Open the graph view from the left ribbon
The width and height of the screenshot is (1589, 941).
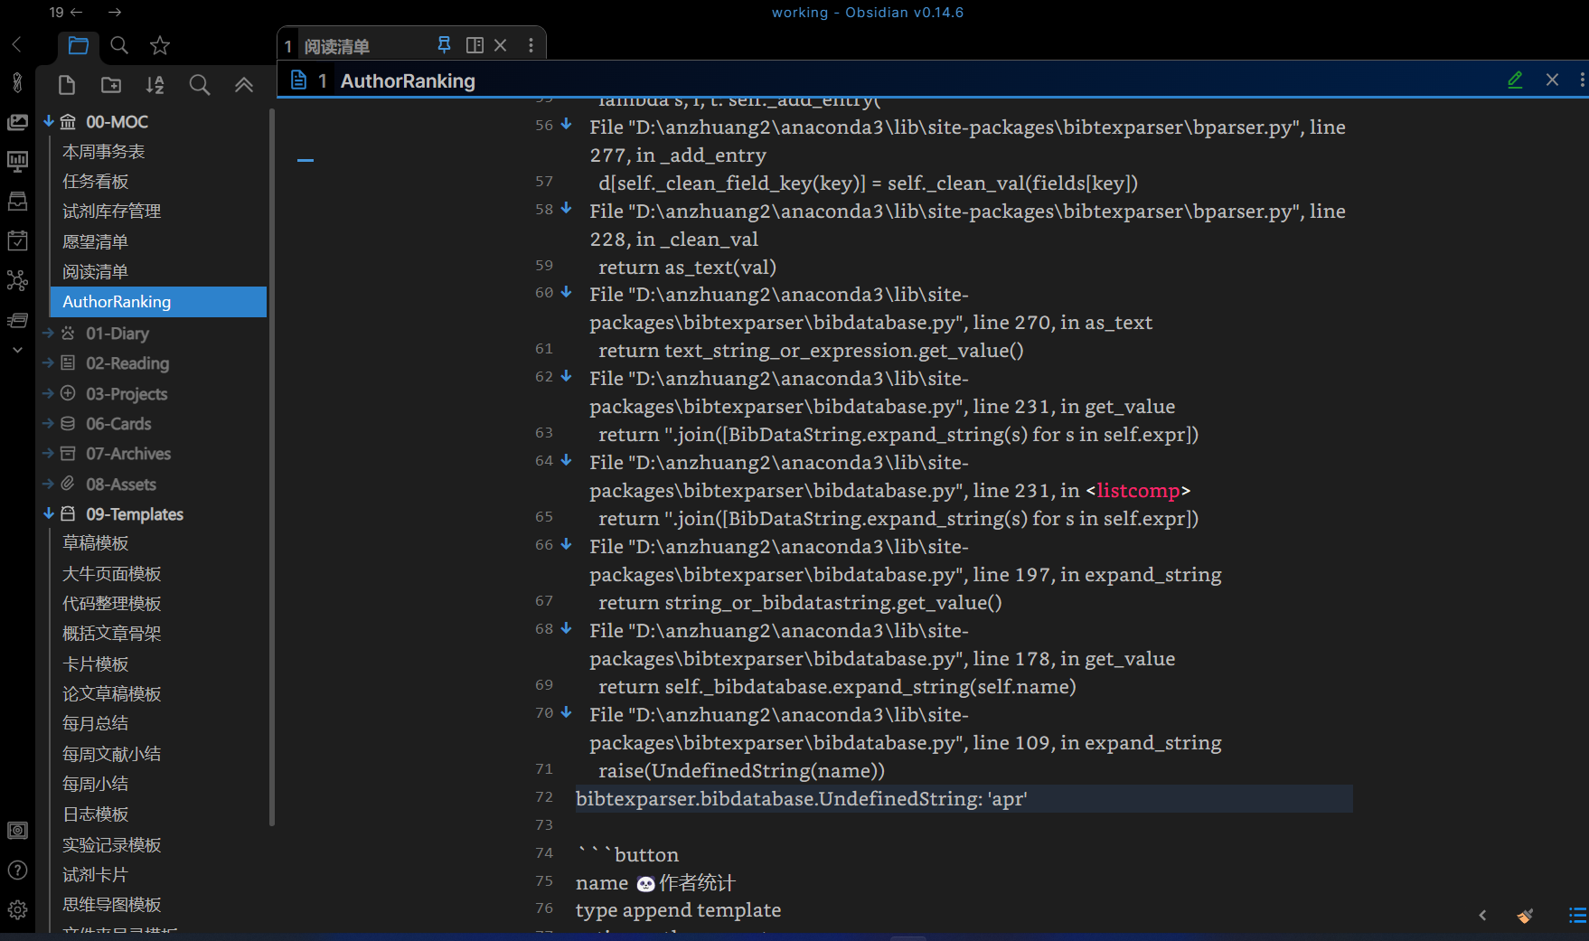(x=17, y=280)
